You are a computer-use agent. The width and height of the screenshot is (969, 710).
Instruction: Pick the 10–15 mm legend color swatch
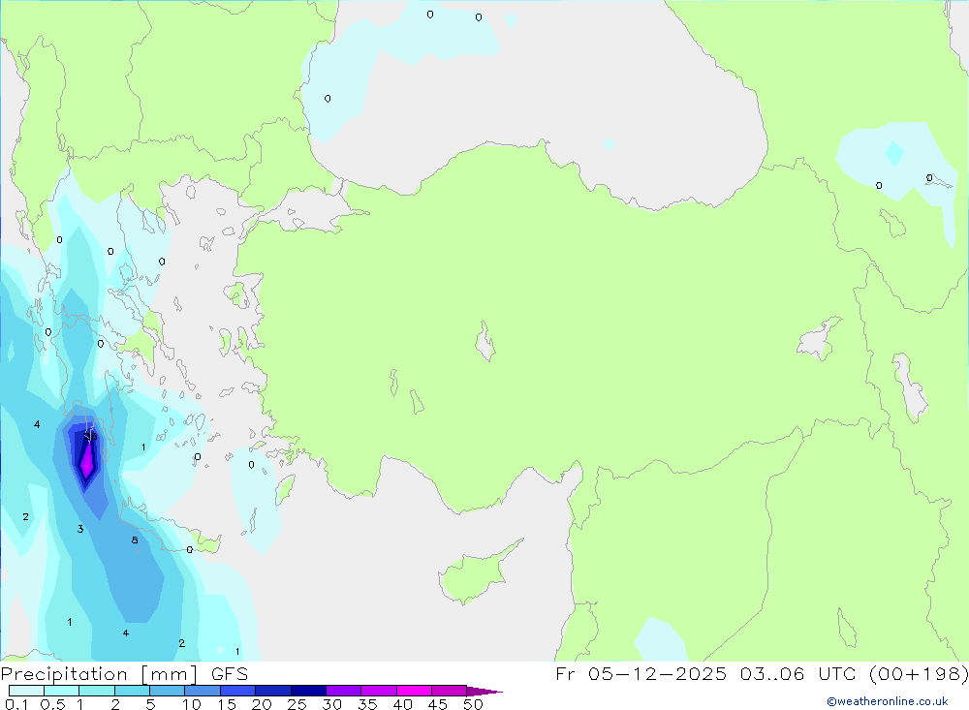203,691
